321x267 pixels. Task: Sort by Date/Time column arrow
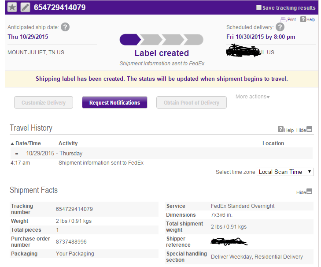12,144
